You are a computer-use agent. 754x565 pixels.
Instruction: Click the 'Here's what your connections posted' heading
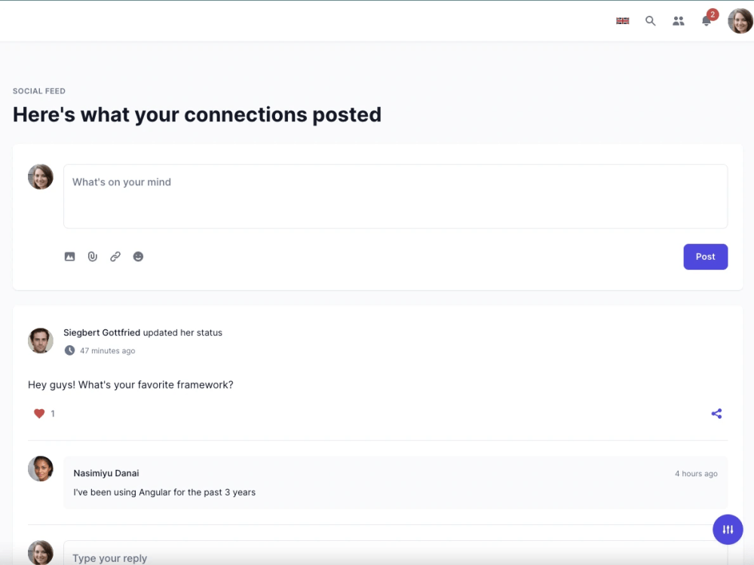[197, 115]
